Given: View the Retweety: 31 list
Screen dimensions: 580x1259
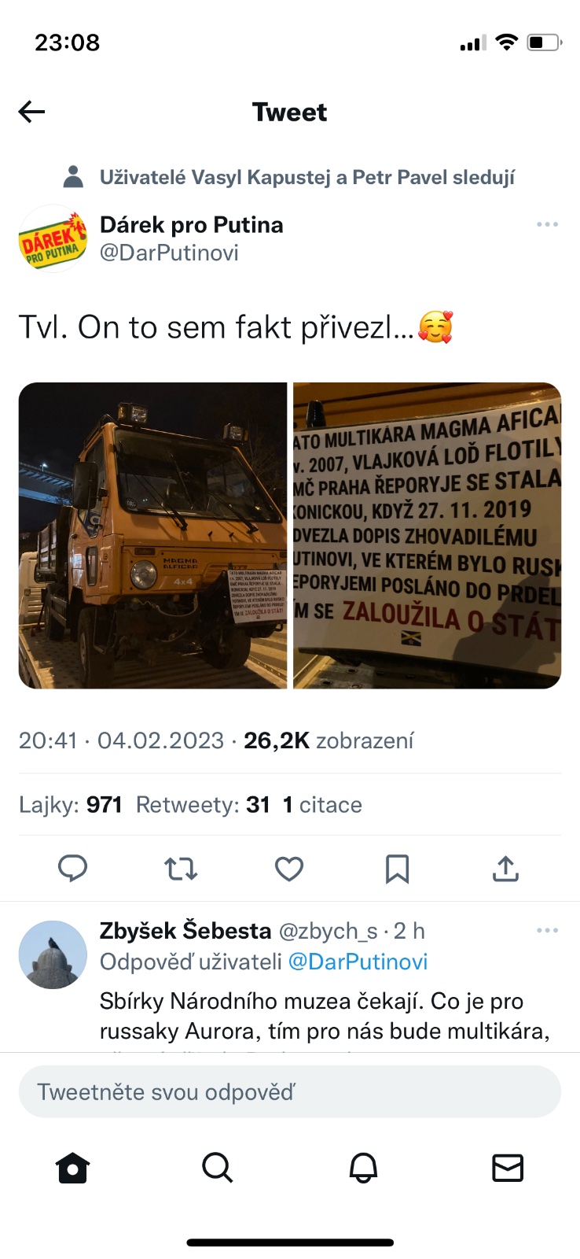Looking at the screenshot, I should [203, 804].
